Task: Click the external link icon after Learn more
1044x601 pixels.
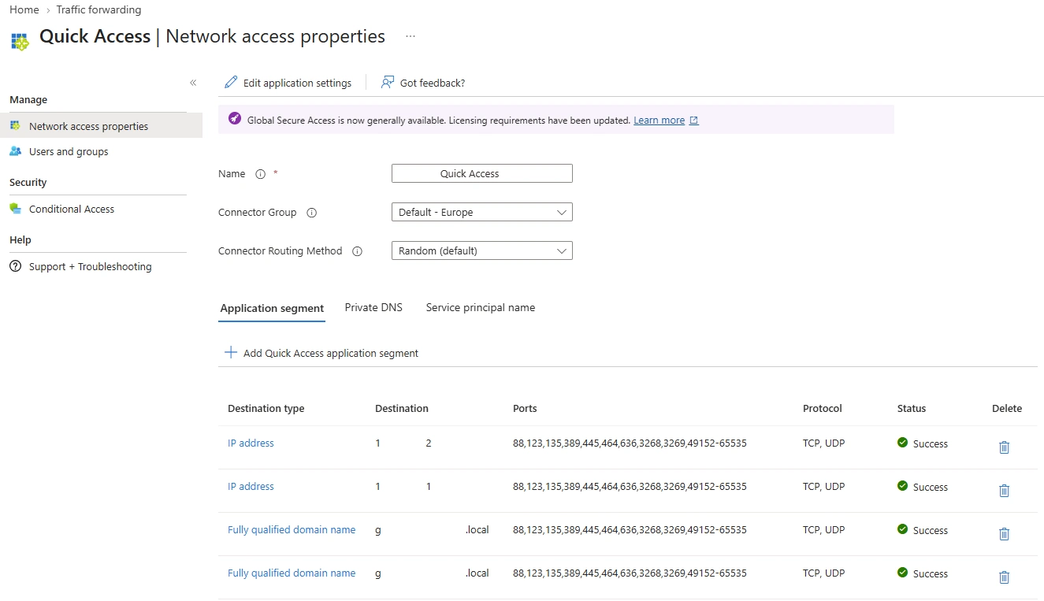Action: coord(694,121)
